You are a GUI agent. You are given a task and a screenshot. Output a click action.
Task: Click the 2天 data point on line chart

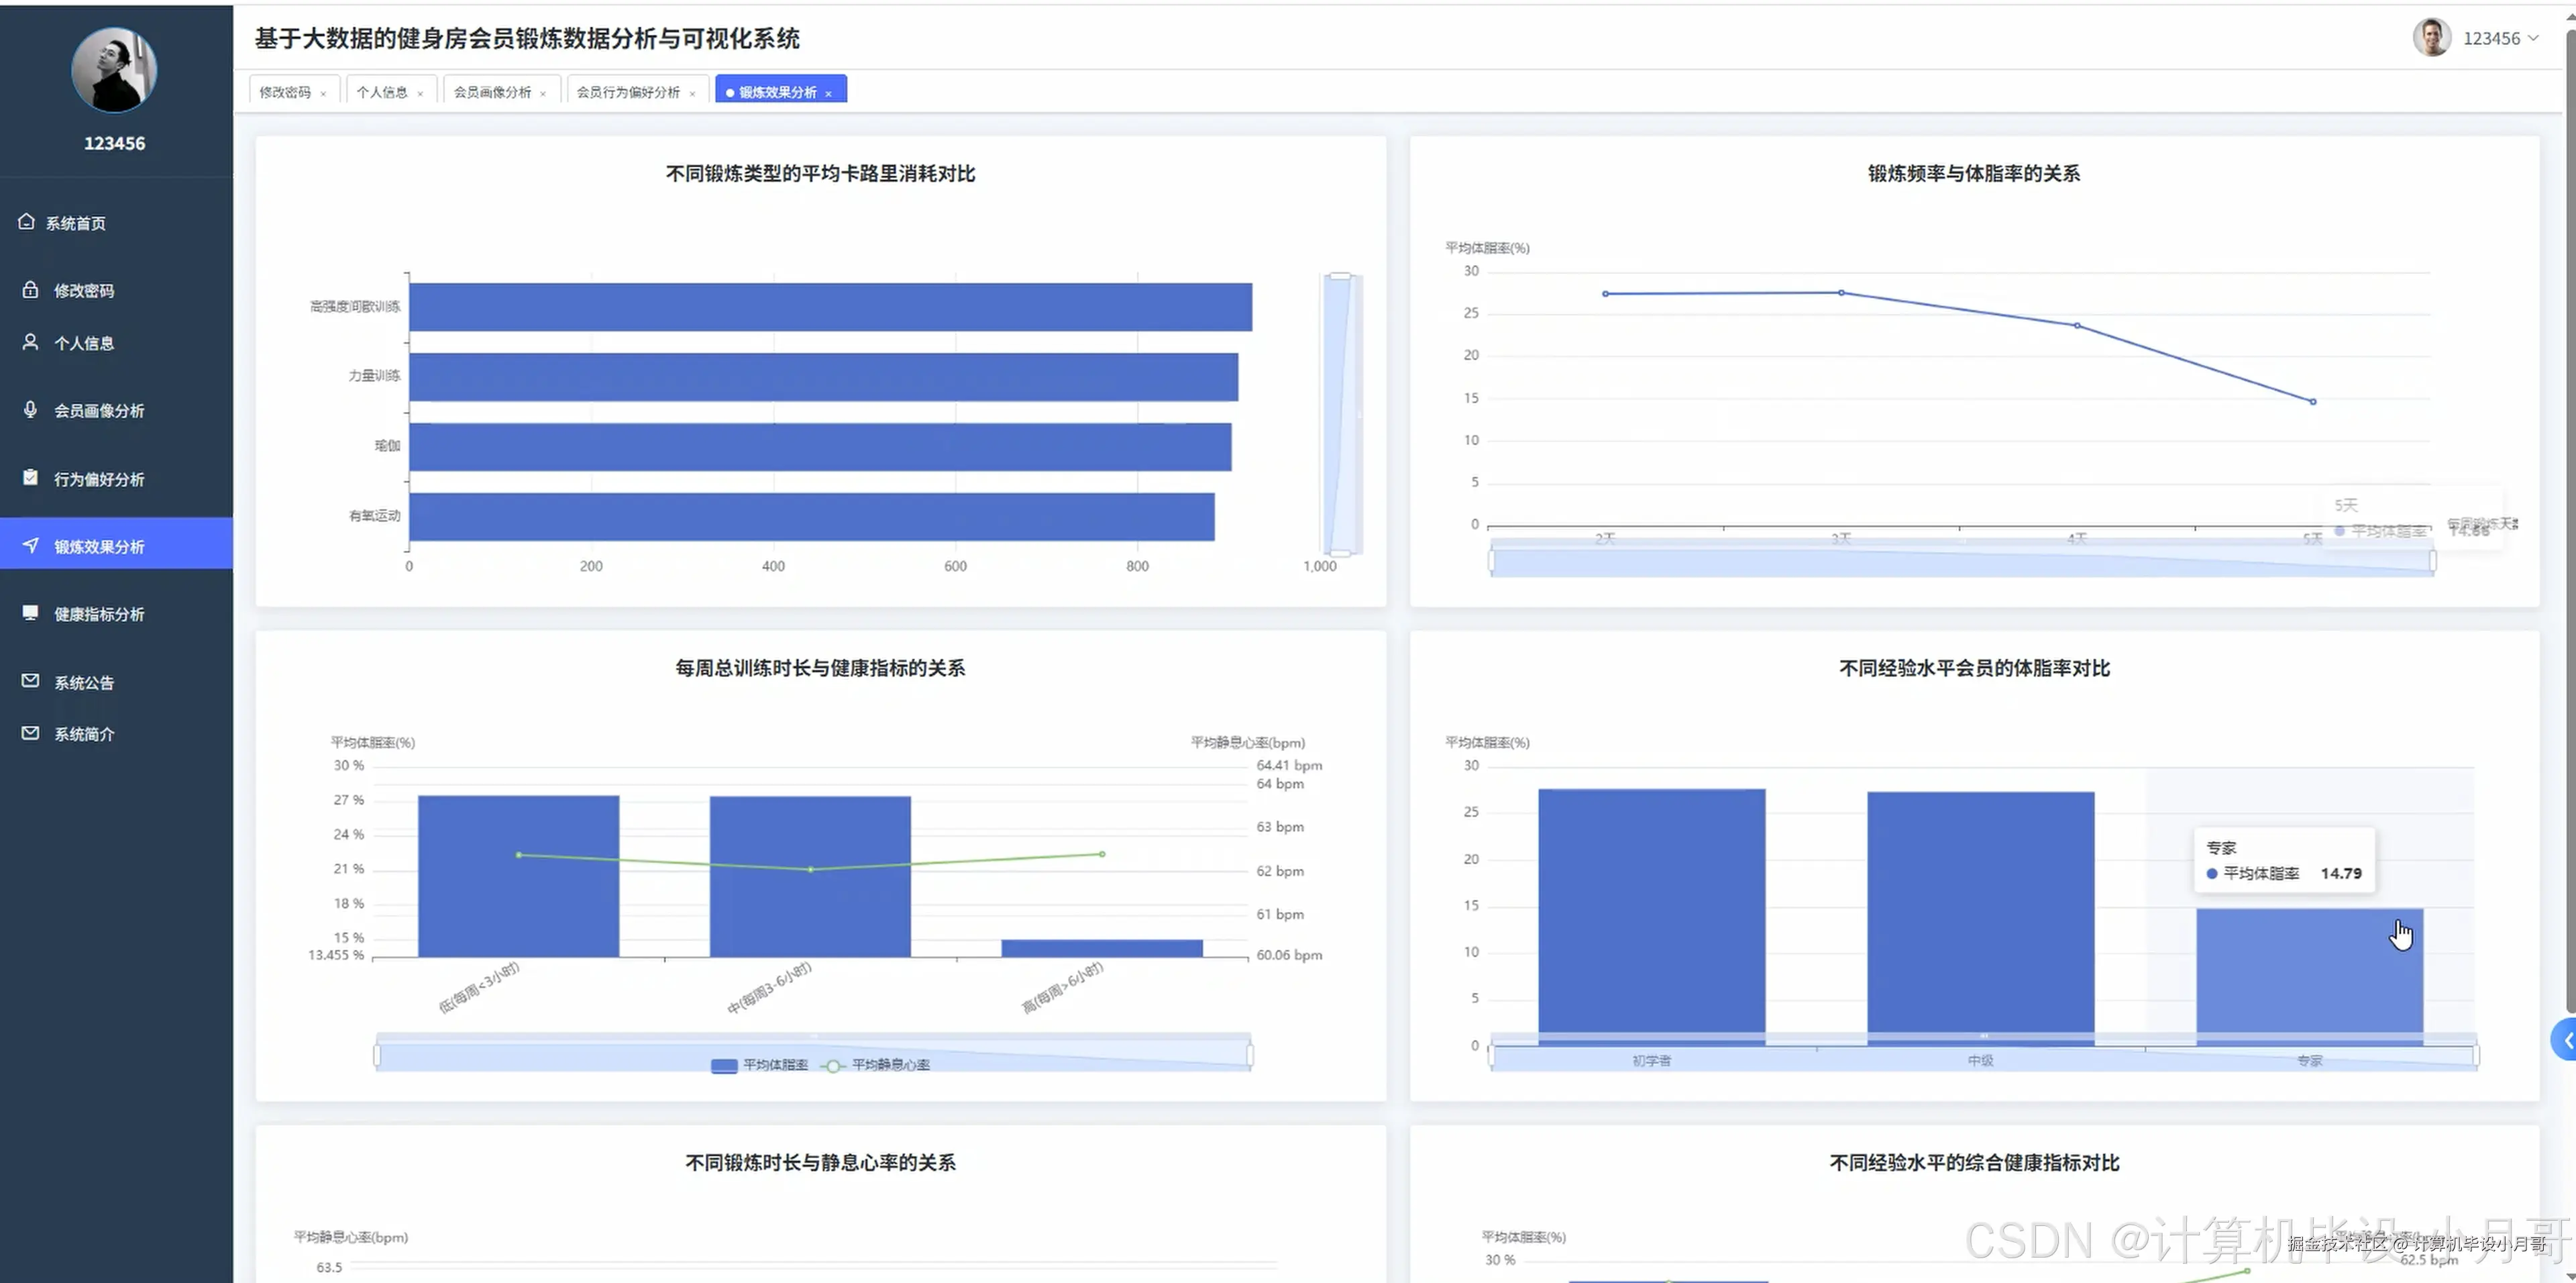pyautogui.click(x=1605, y=294)
